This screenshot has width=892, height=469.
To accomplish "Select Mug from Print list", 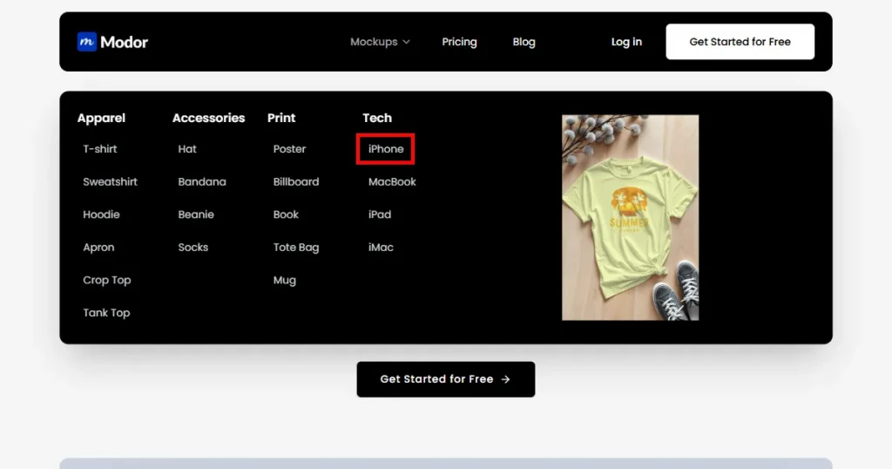I will [285, 281].
